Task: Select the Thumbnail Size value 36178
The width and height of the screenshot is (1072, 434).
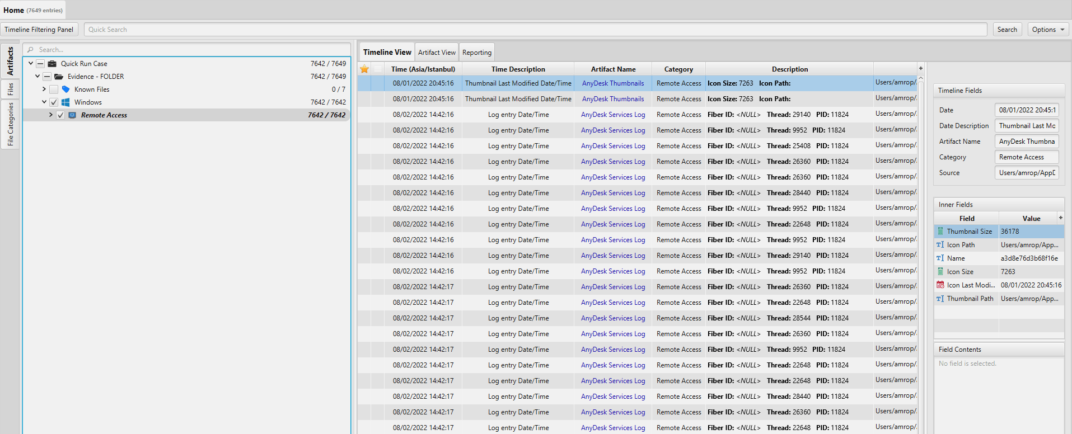Action: tap(1010, 232)
